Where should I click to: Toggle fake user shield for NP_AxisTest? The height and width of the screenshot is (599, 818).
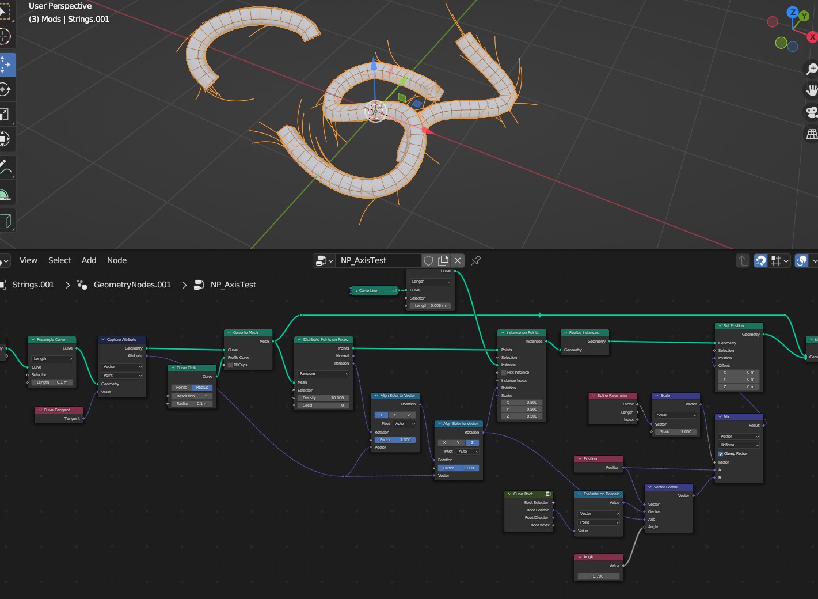tap(428, 260)
